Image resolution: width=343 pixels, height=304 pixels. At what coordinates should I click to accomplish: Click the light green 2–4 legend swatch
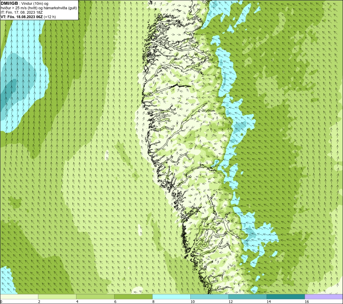57,296
